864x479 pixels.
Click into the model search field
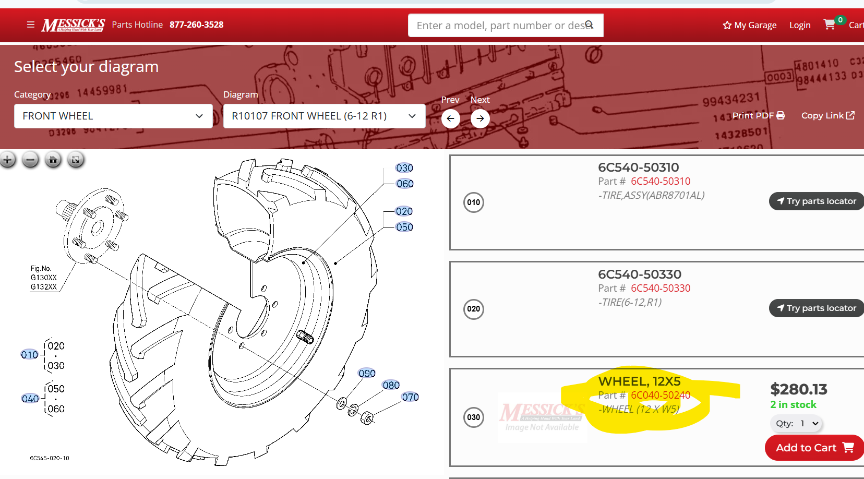(500, 26)
